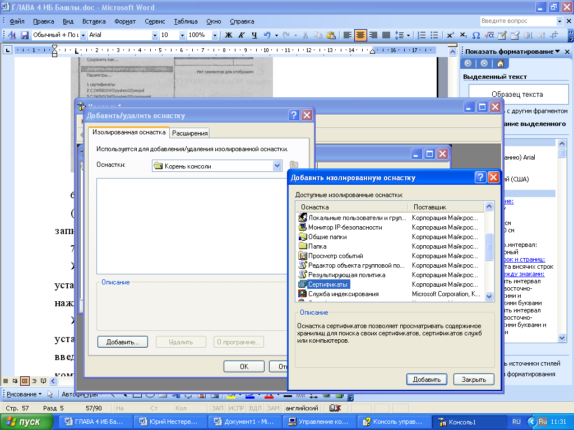Screen dimensions: 574x430
Task: Align text left using the toolbar icon
Action: [x=348, y=35]
